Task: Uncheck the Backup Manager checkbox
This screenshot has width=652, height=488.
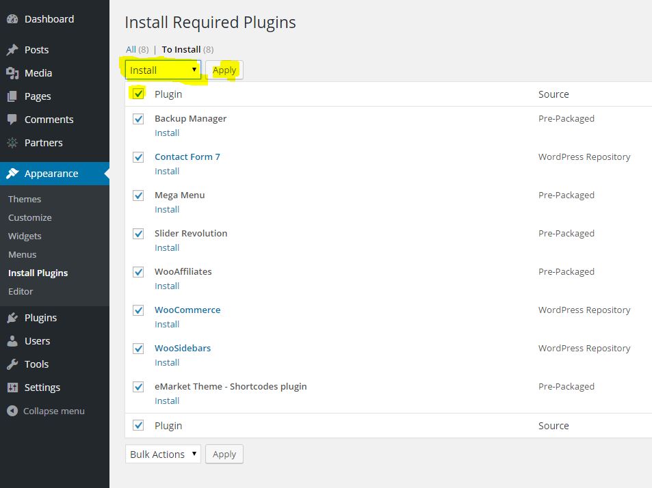Action: [138, 119]
